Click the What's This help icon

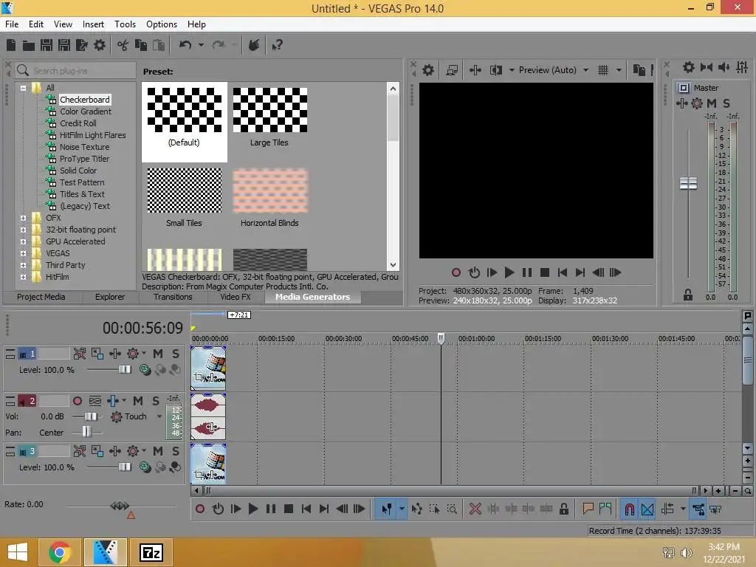277,45
